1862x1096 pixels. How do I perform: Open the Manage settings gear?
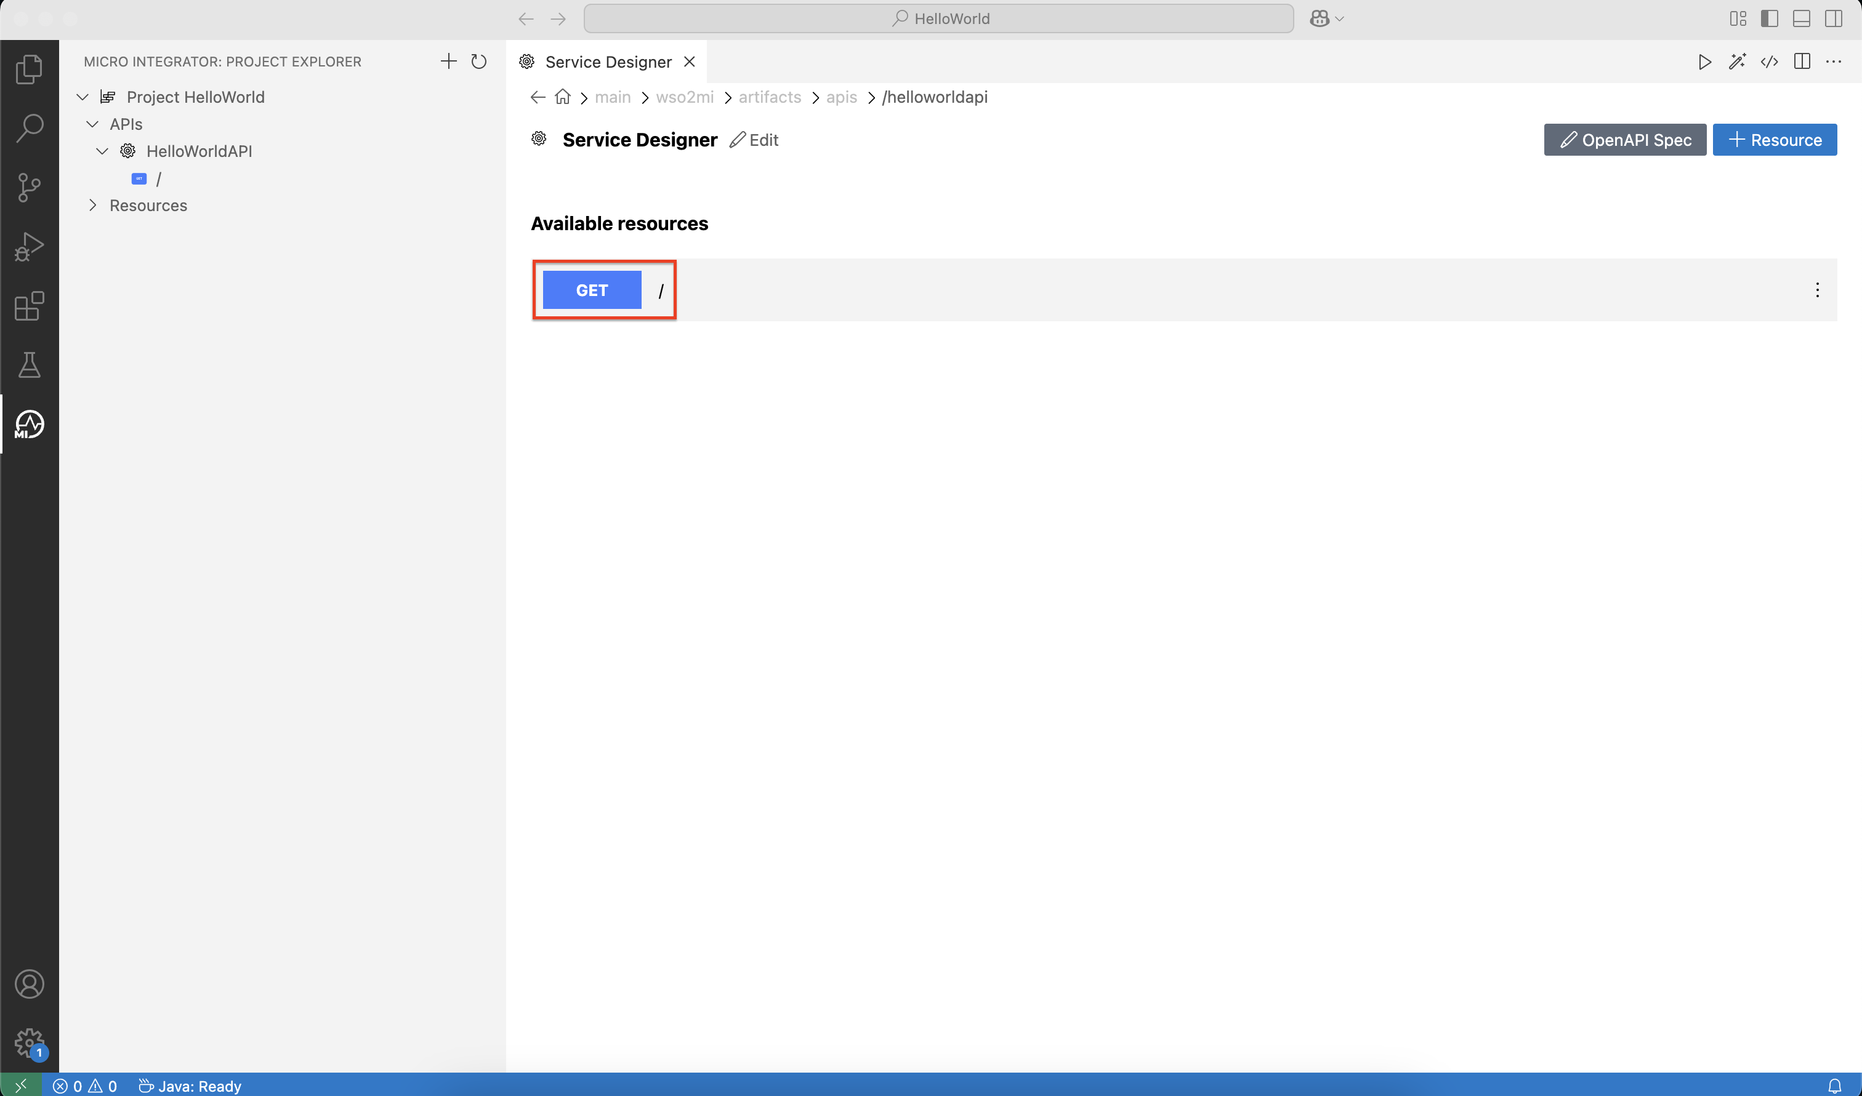[29, 1043]
